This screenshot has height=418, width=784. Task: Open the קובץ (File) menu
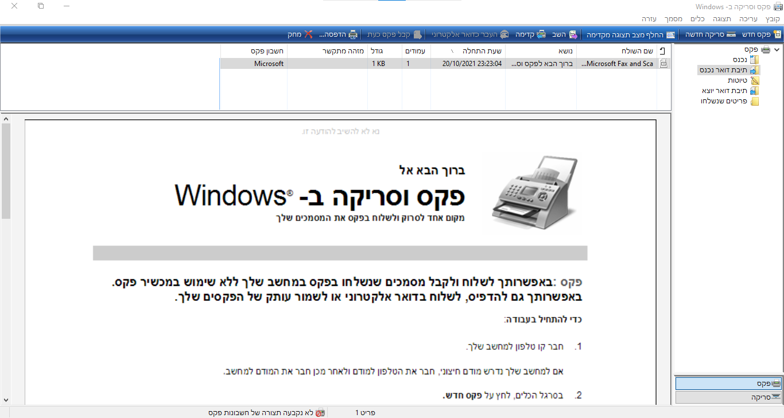773,19
